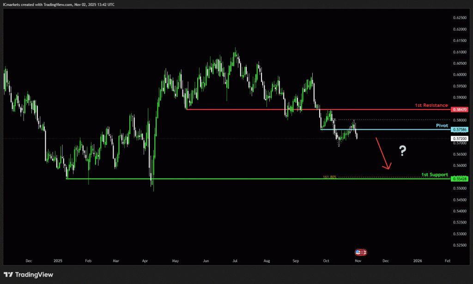This screenshot has height=284, width=473.
Task: Click the white 0.57200 current price tag
Action: pos(461,139)
